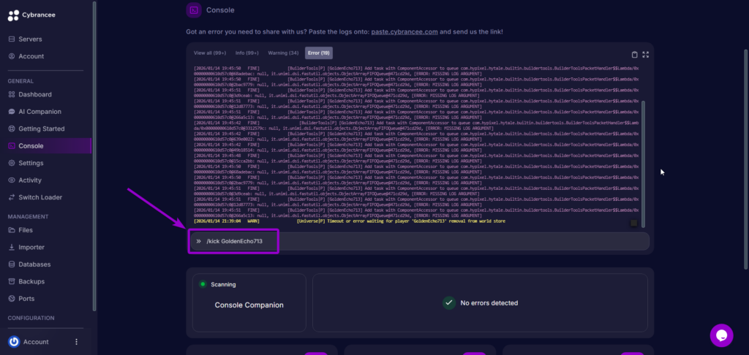Open the paste.cybrancee.com link

[x=404, y=32]
